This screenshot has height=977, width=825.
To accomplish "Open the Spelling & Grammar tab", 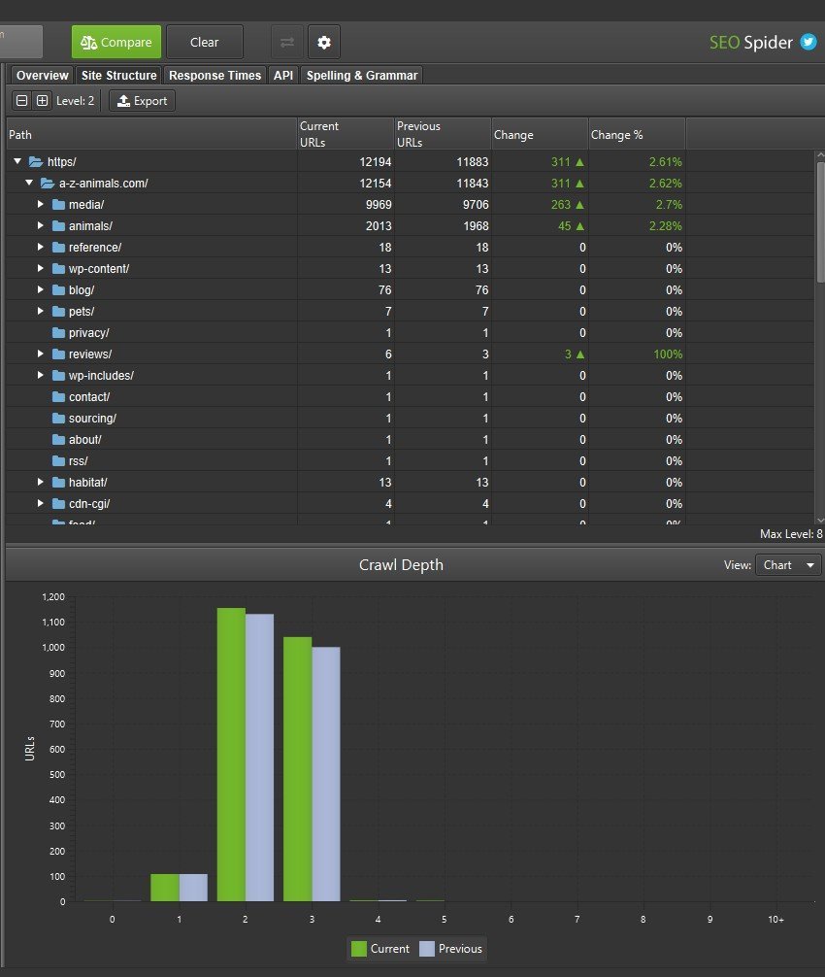I will click(361, 76).
